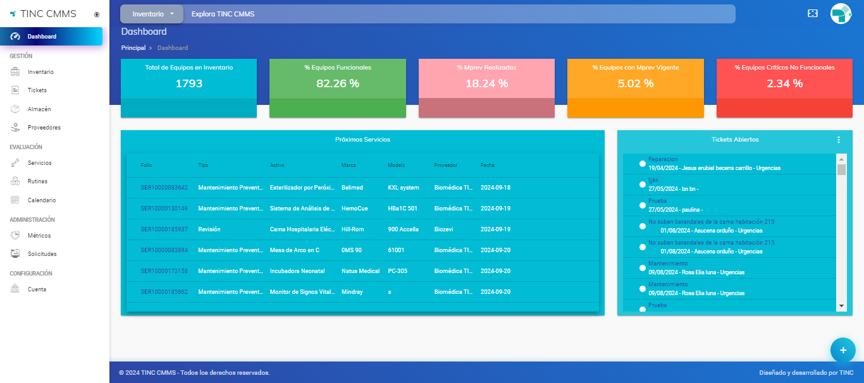
Task: Click the Inventario sidebar icon
Action: pyautogui.click(x=16, y=72)
